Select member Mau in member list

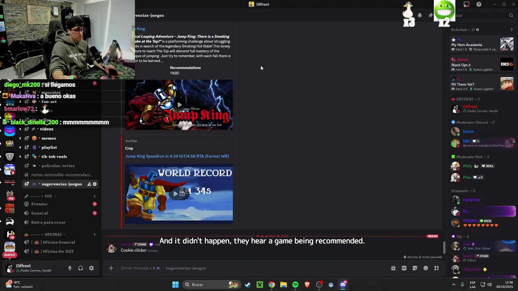point(482,177)
